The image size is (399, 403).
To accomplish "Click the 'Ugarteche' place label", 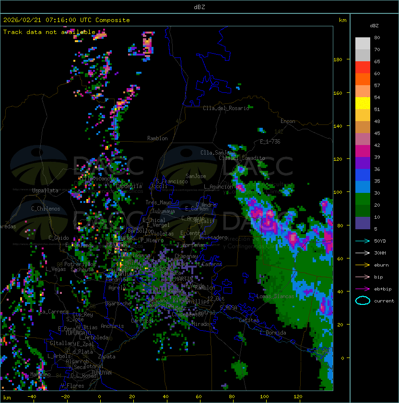I will click(118, 303).
